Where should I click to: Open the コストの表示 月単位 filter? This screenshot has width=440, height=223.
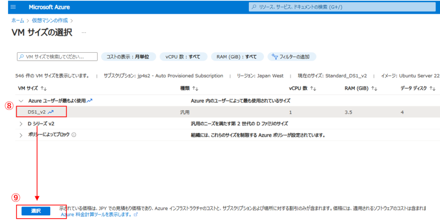coord(128,57)
